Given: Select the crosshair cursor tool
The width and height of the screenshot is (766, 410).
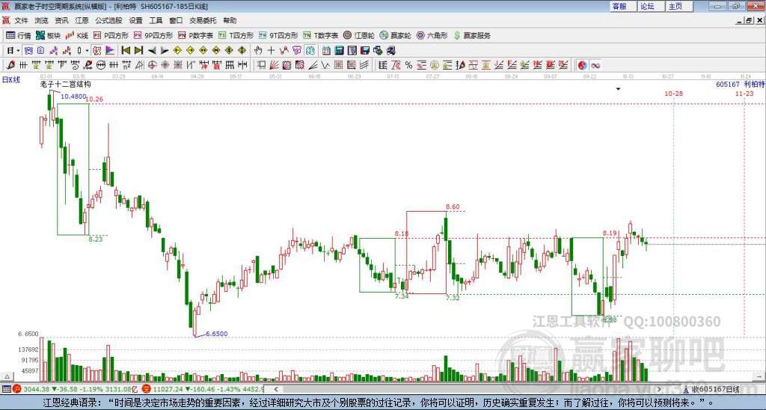Looking at the screenshot, I should click(x=271, y=50).
